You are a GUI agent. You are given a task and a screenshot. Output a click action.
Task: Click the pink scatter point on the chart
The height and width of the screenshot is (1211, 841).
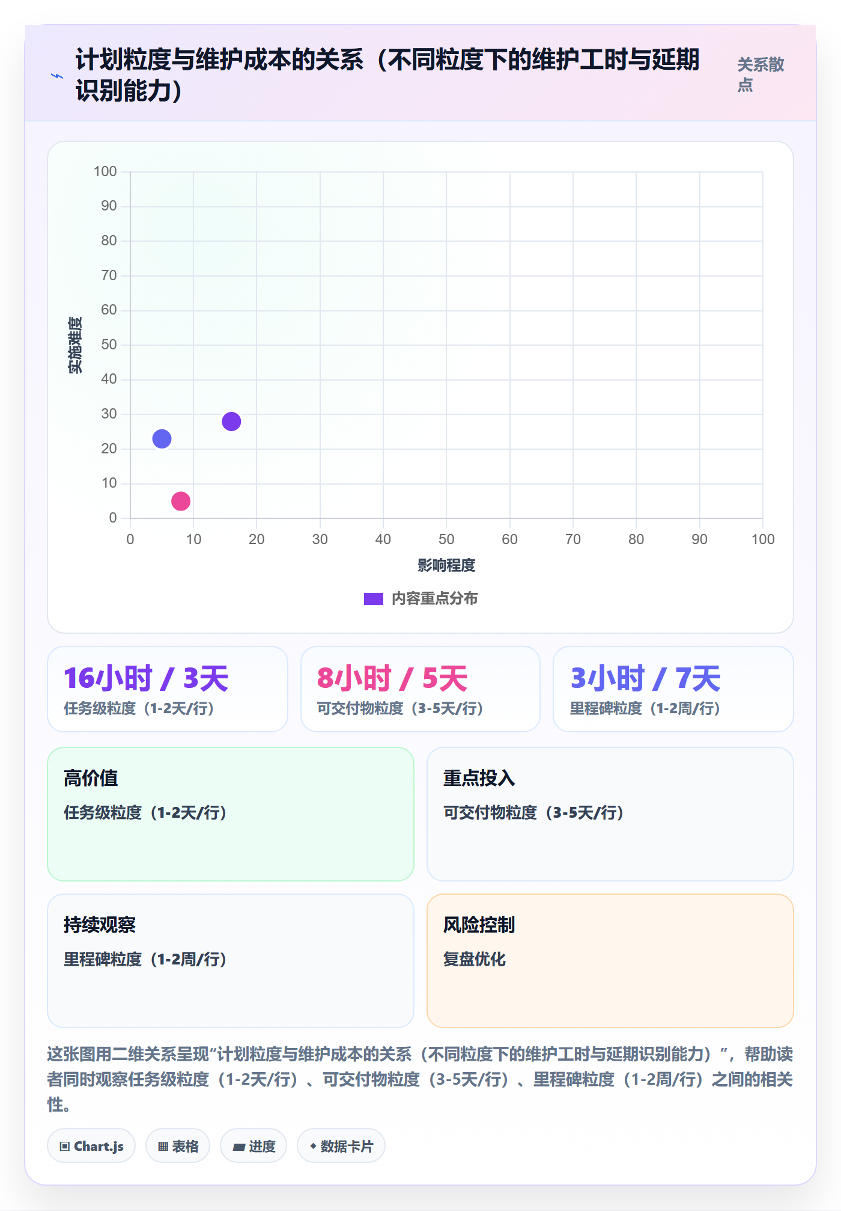pyautogui.click(x=181, y=501)
